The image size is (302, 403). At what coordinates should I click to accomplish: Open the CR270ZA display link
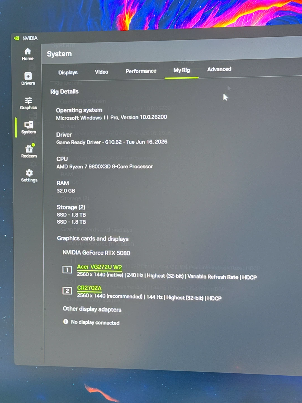89,288
